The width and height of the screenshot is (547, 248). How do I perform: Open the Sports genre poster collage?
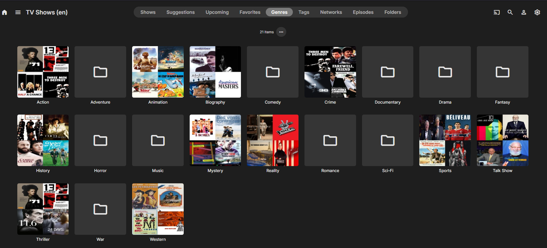point(445,140)
